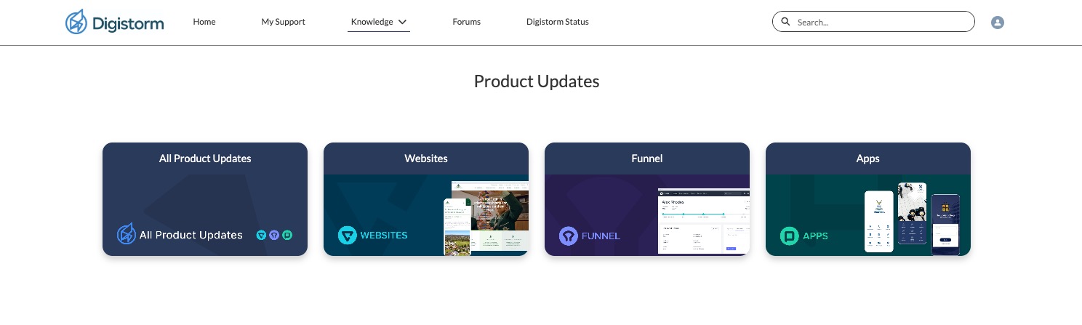Click the search magnifier icon
This screenshot has height=325, width=1082.
coord(785,22)
